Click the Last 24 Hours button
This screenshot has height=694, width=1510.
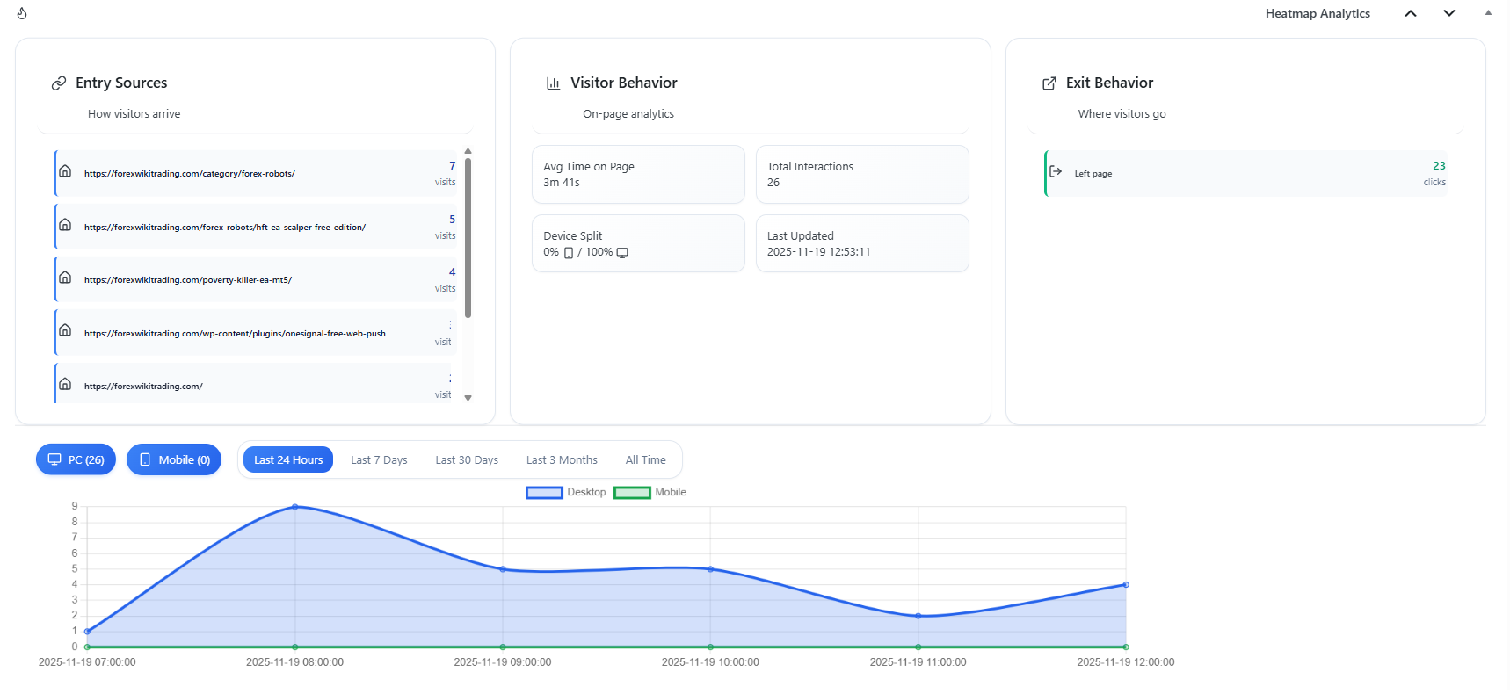click(x=288, y=459)
